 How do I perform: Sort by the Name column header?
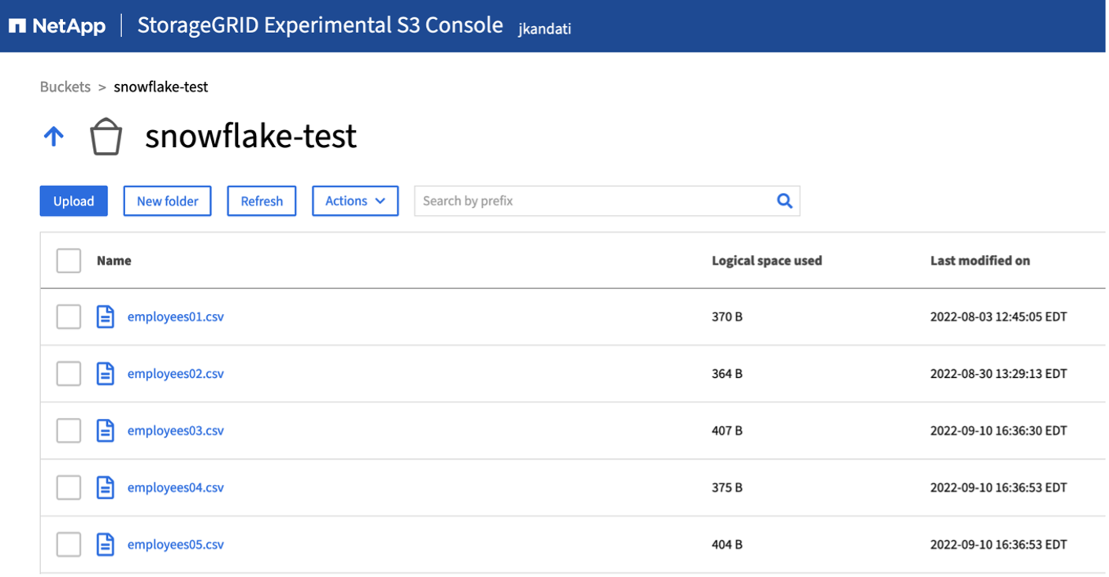(114, 261)
